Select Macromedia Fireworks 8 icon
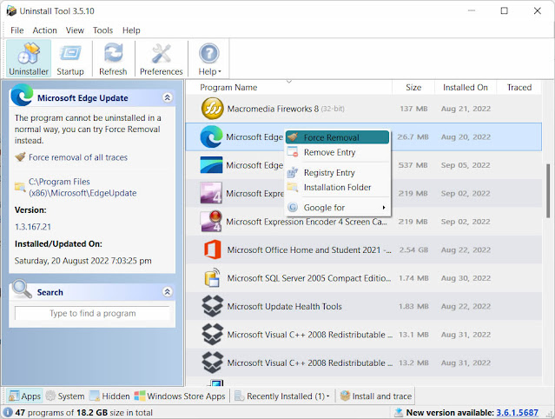Viewport: 555px width, 419px height. pyautogui.click(x=212, y=109)
